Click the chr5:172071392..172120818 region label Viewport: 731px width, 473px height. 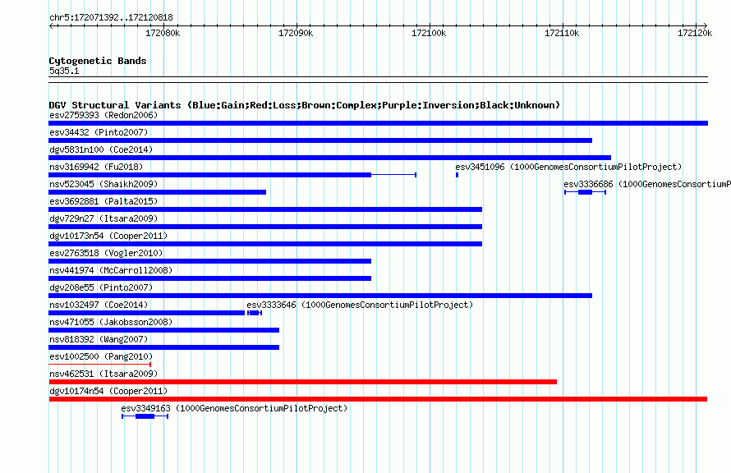tap(111, 17)
